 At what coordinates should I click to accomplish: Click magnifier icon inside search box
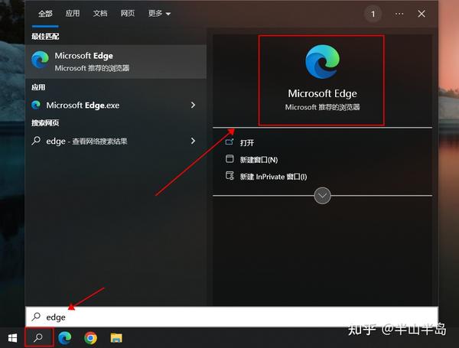36,317
